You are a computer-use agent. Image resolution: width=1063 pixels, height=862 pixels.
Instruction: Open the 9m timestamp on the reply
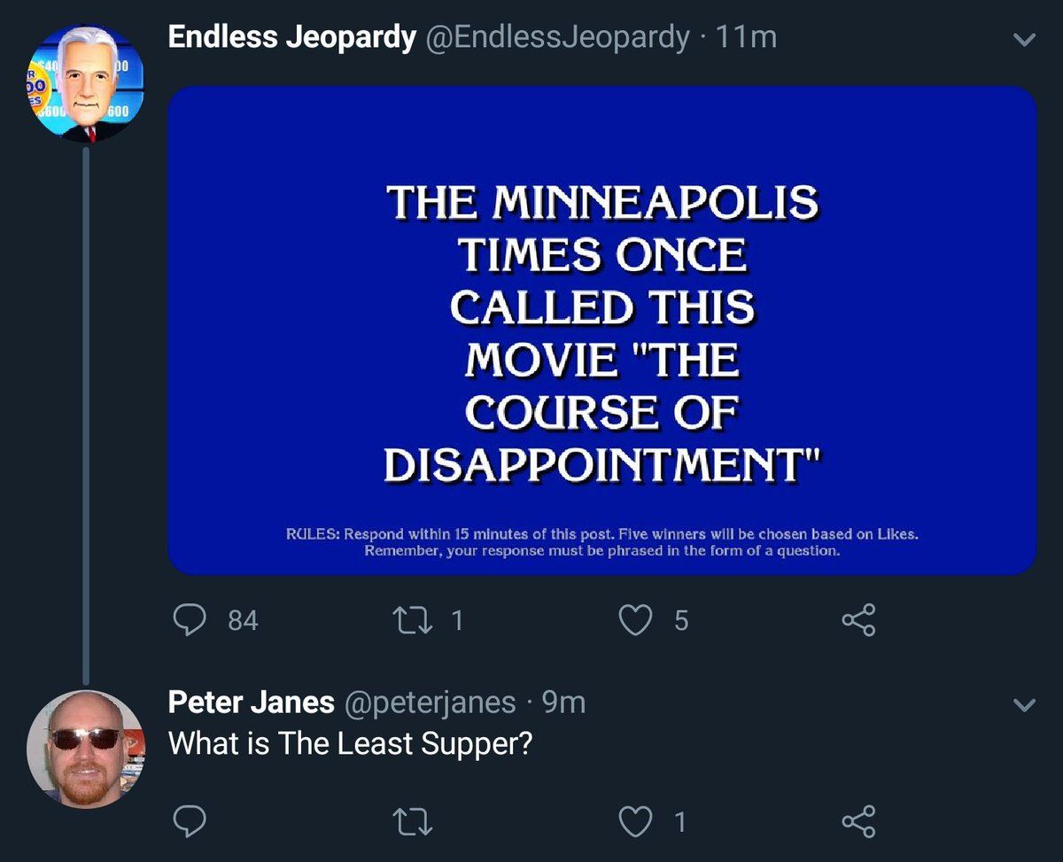(x=563, y=703)
